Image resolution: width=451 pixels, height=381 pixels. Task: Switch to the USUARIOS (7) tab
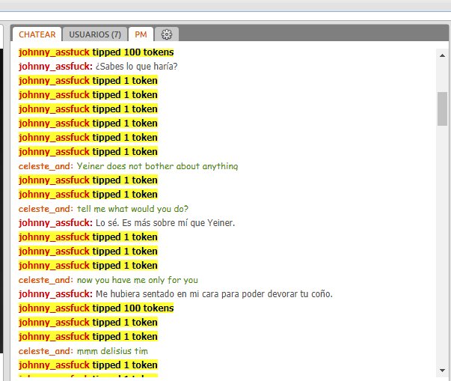pyautogui.click(x=95, y=34)
